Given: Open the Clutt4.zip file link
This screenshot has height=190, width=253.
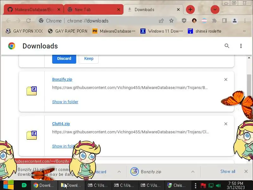Looking at the screenshot, I should pos(61,123).
